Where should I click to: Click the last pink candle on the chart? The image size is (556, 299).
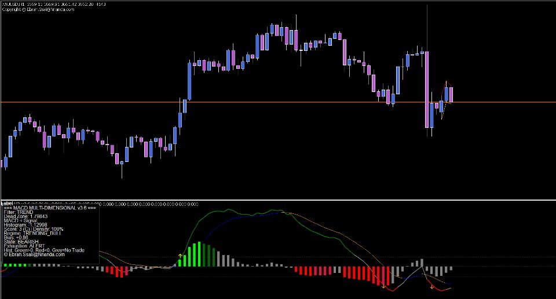point(451,95)
